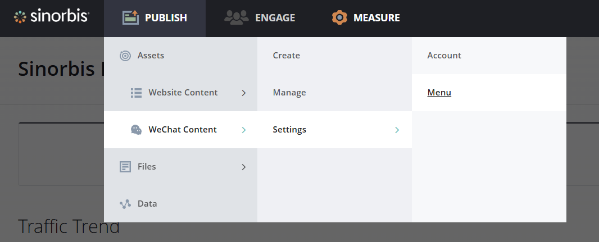Click the Measure gear icon
Screen dimensions: 599x242
339,18
